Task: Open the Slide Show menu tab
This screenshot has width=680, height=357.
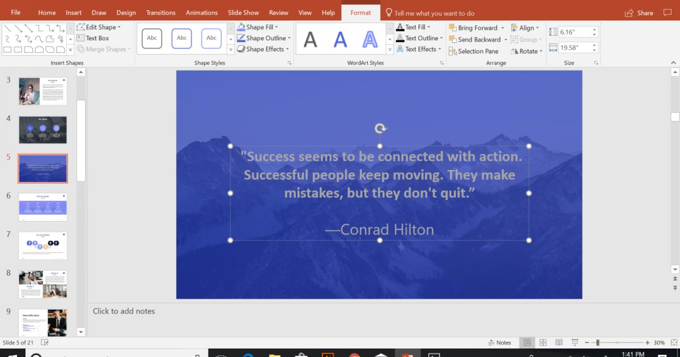Action: (x=243, y=12)
